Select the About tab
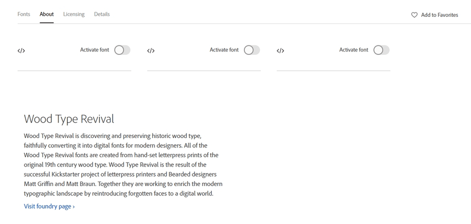 pyautogui.click(x=47, y=14)
